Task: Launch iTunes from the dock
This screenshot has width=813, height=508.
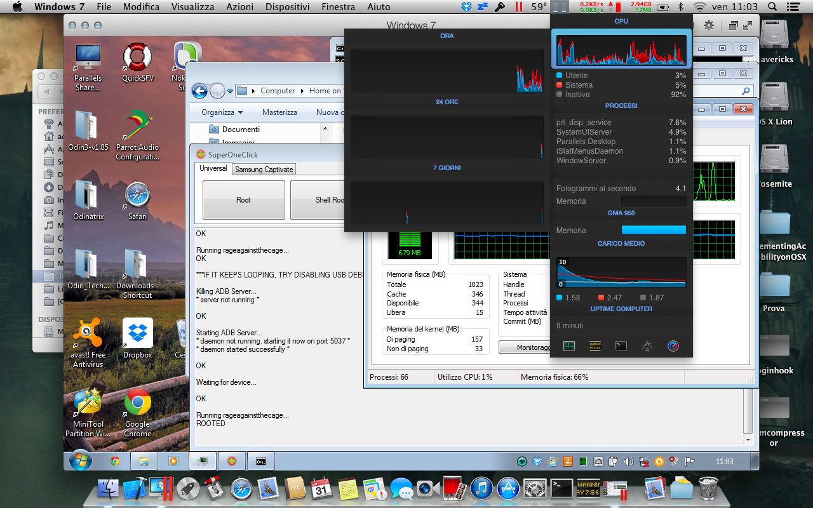Action: [482, 488]
